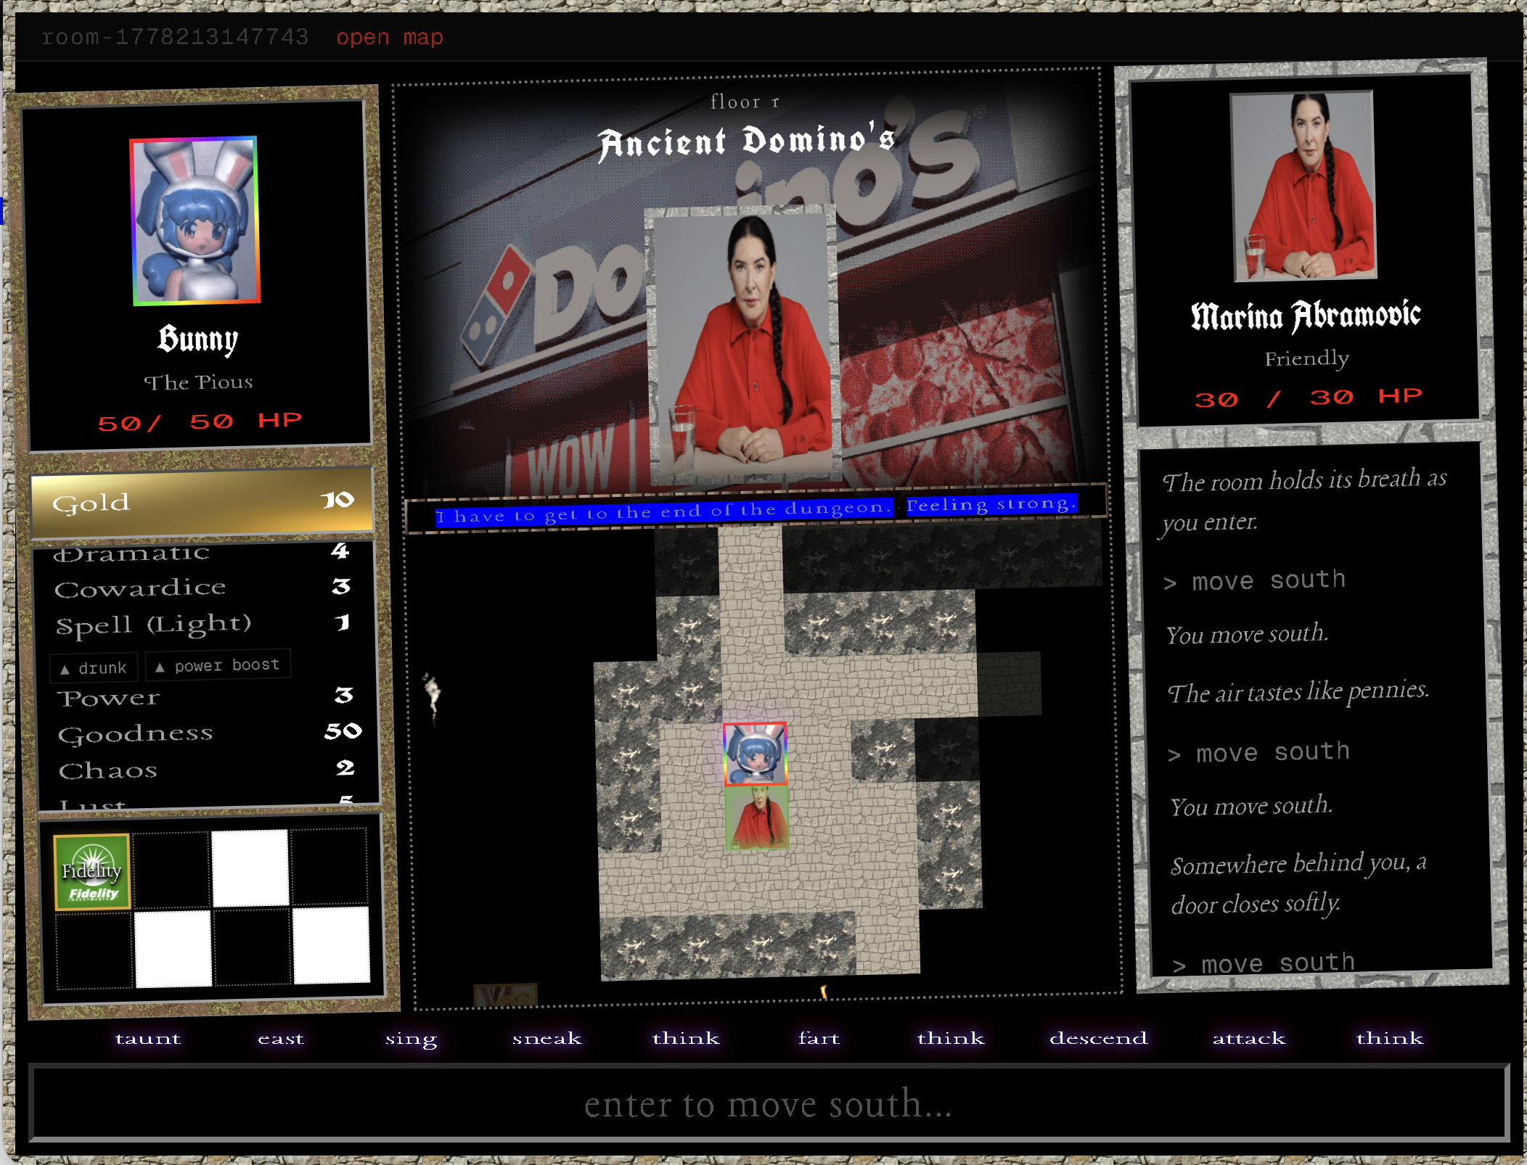Click Marina Abramovic's portrait in the right panel
Image resolution: width=1527 pixels, height=1165 pixels.
click(1303, 186)
